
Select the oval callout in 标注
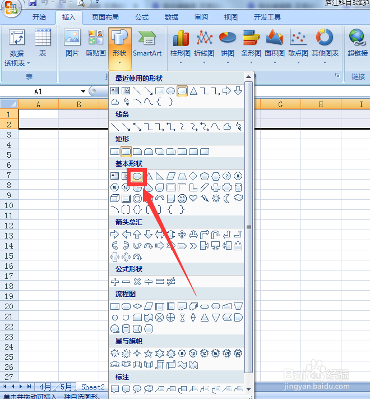(137, 389)
